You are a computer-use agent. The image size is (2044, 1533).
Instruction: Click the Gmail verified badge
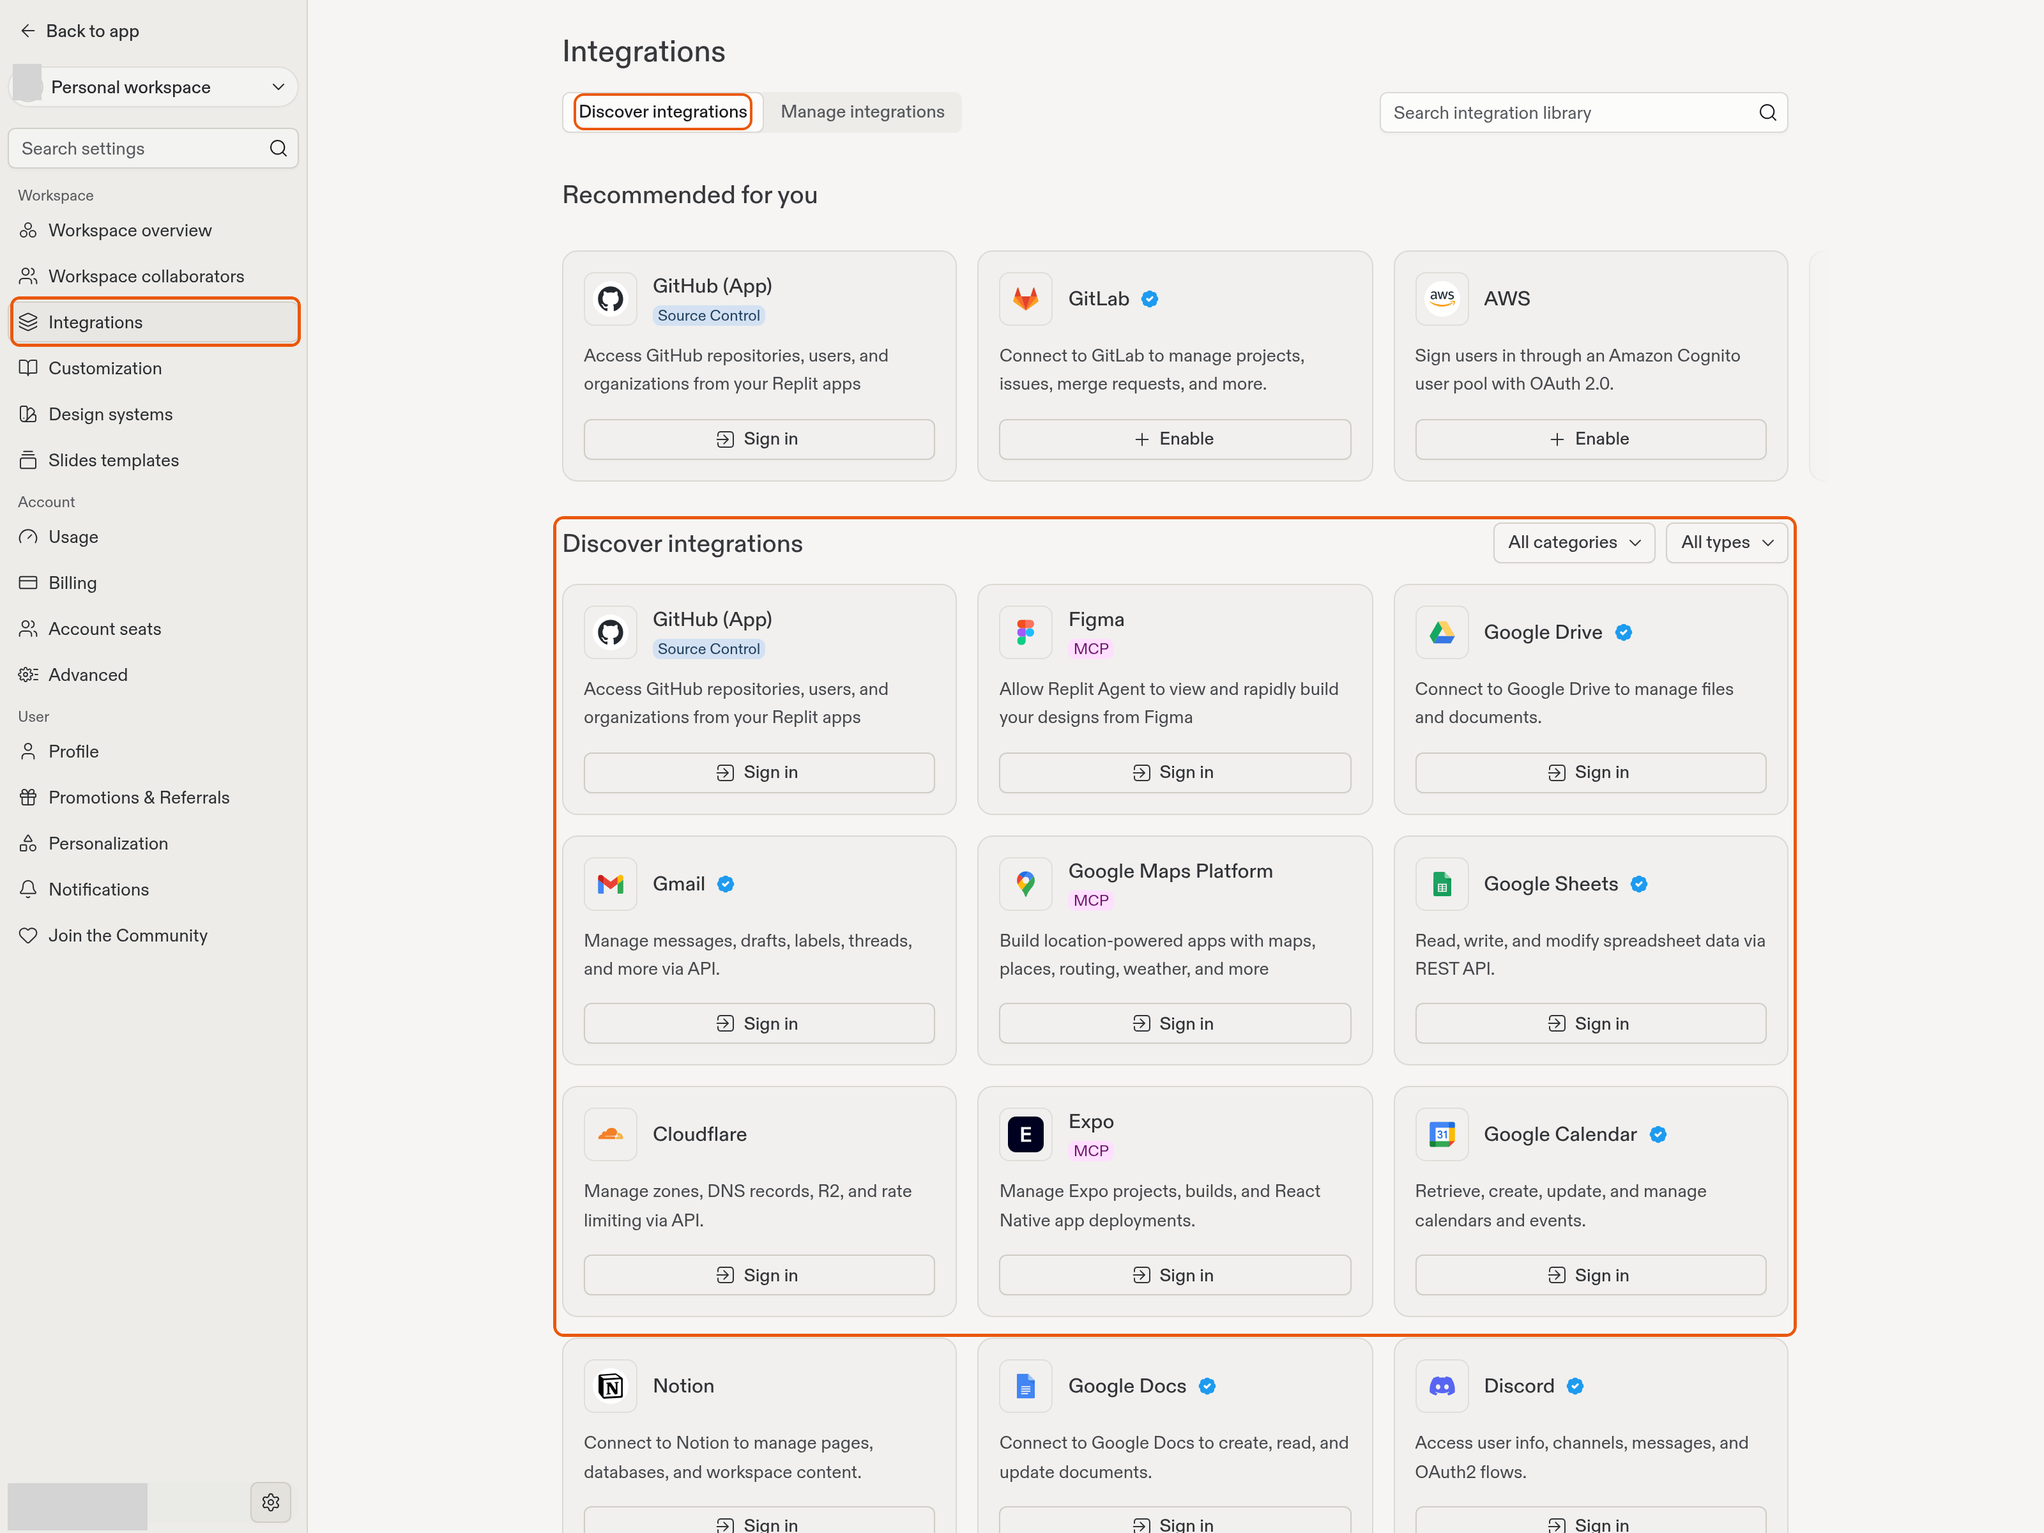(x=726, y=884)
